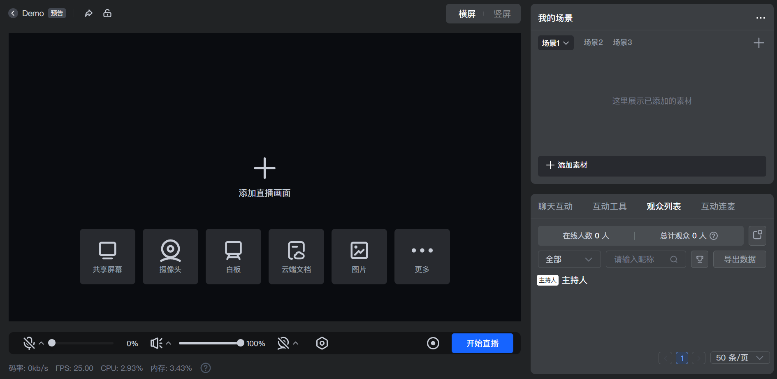The height and width of the screenshot is (379, 777).
Task: Click the record circle icon
Action: 433,343
